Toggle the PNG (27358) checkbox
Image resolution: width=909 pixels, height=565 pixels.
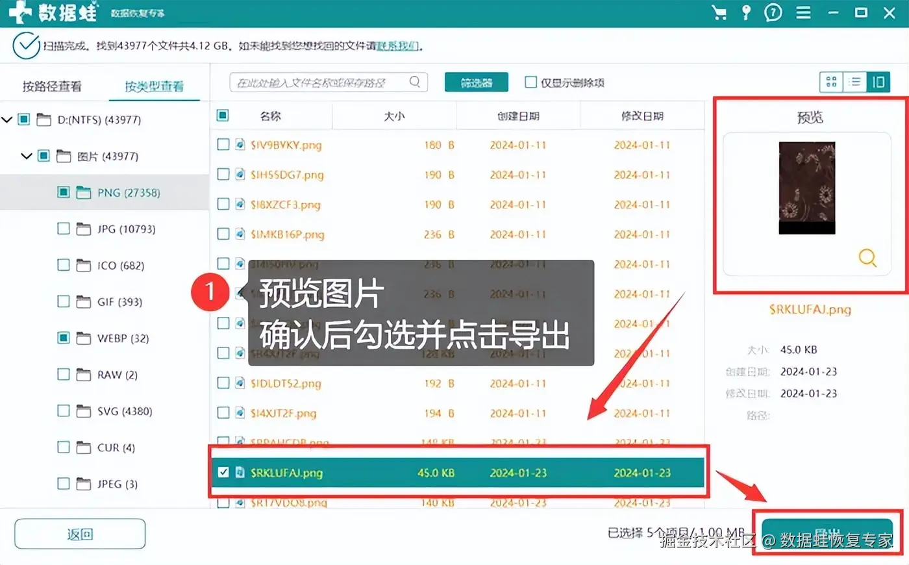tap(63, 192)
